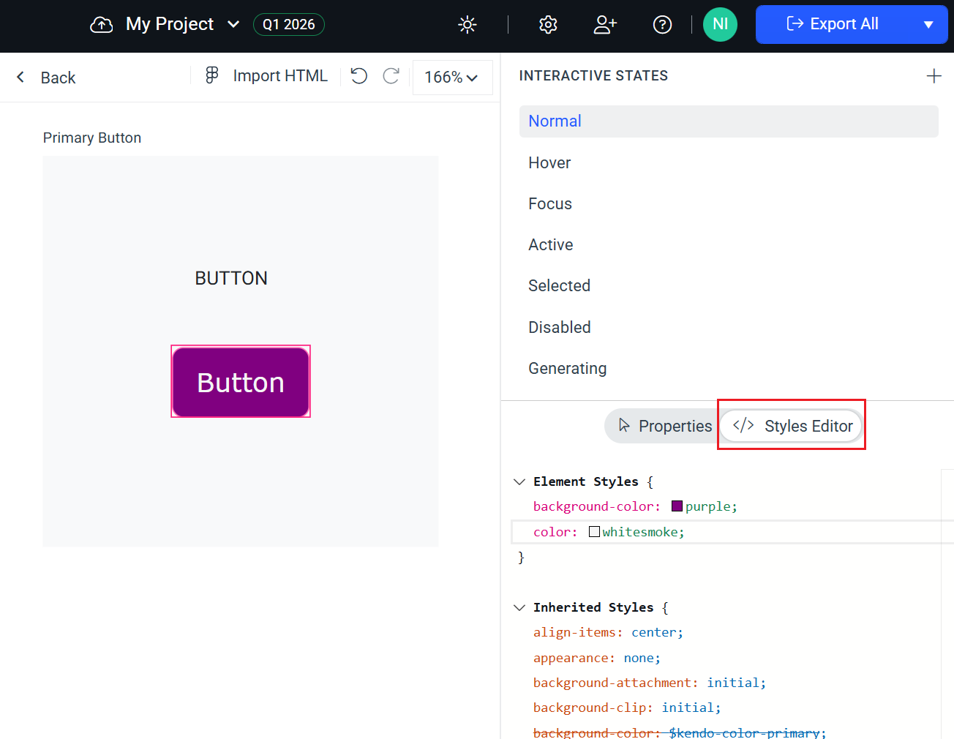Select the Disabled interactive state
This screenshot has height=739, width=954.
tap(560, 327)
